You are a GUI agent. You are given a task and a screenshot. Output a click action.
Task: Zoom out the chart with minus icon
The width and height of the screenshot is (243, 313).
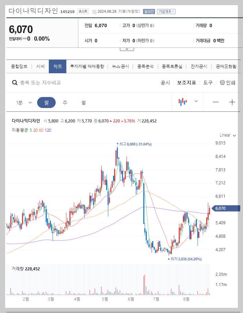216,102
